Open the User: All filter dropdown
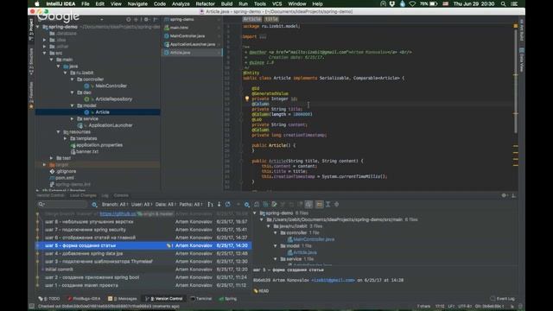553x311 pixels. (142, 205)
